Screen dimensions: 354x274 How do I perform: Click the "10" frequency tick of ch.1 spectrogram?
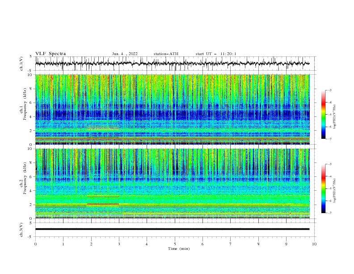click(x=29, y=75)
